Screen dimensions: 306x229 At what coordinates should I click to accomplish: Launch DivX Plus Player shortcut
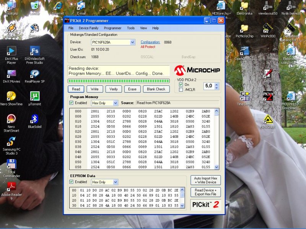click(11, 55)
